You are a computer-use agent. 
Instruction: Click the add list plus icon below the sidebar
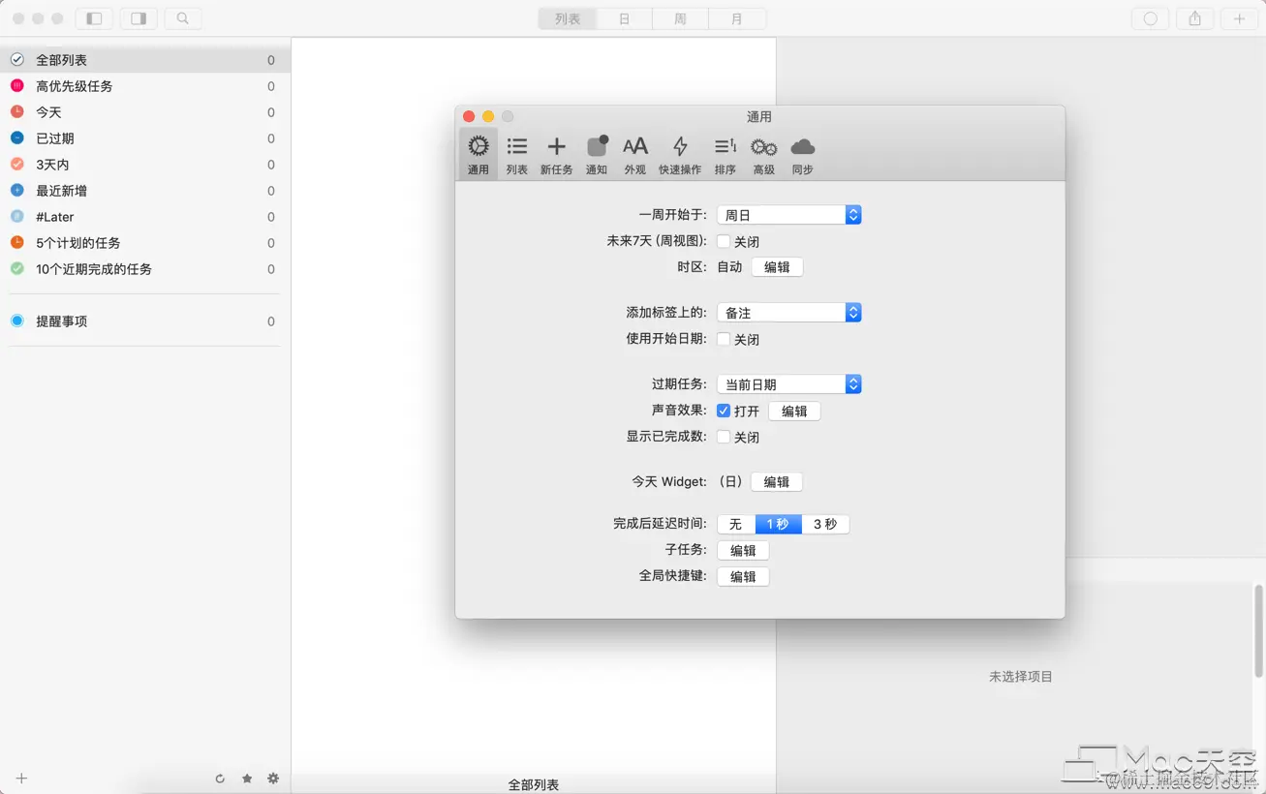coord(21,779)
